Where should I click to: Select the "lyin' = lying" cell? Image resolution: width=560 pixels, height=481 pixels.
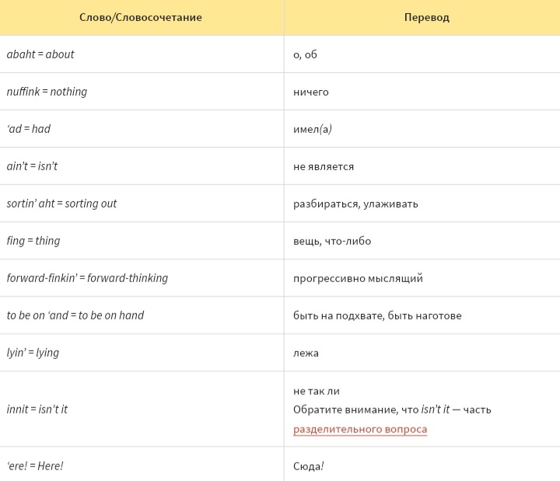[x=33, y=353]
